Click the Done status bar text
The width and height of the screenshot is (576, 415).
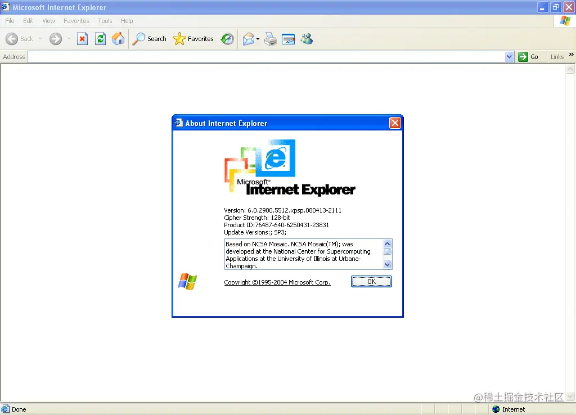(19, 409)
